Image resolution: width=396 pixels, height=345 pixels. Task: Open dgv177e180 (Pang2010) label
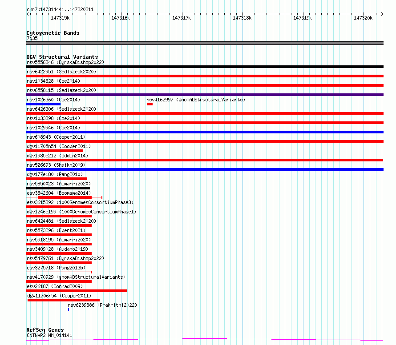[55, 174]
